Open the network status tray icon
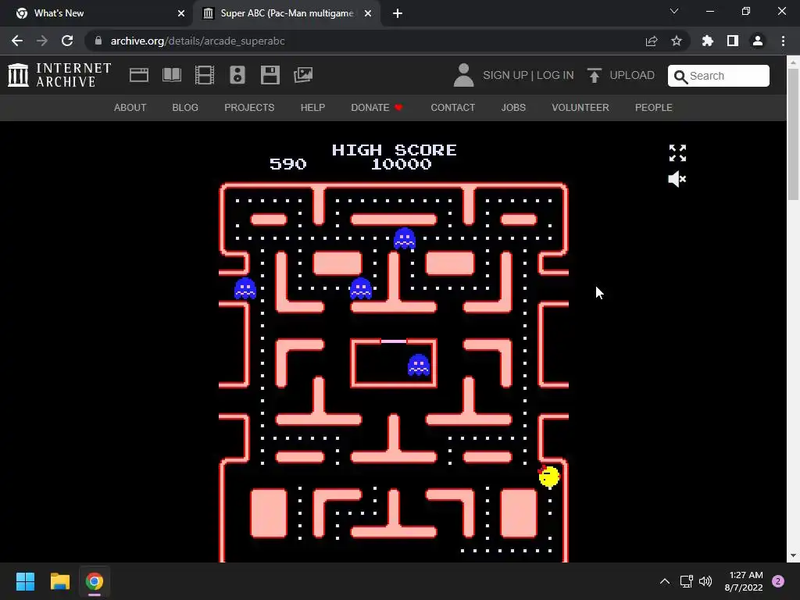 [x=686, y=581]
